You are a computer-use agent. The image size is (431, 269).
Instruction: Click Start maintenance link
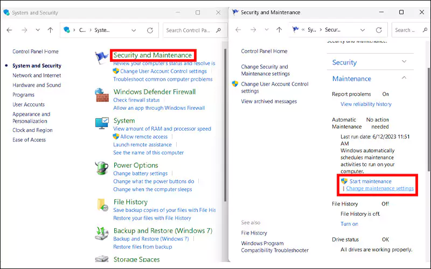click(x=370, y=181)
